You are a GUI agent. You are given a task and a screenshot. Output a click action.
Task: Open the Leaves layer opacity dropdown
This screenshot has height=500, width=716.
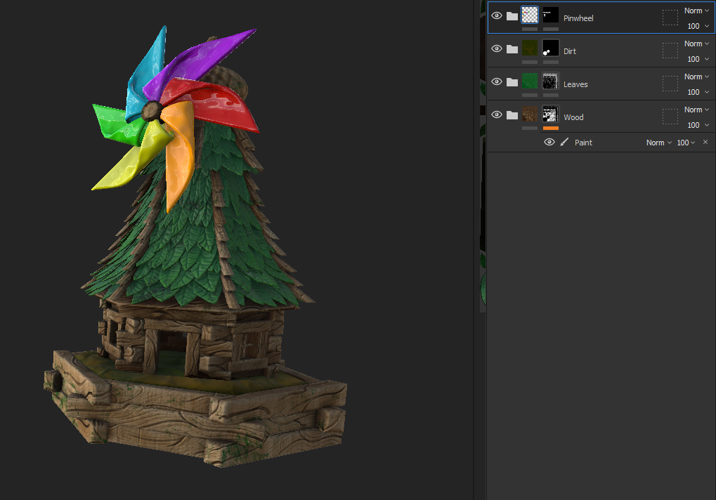tap(698, 92)
